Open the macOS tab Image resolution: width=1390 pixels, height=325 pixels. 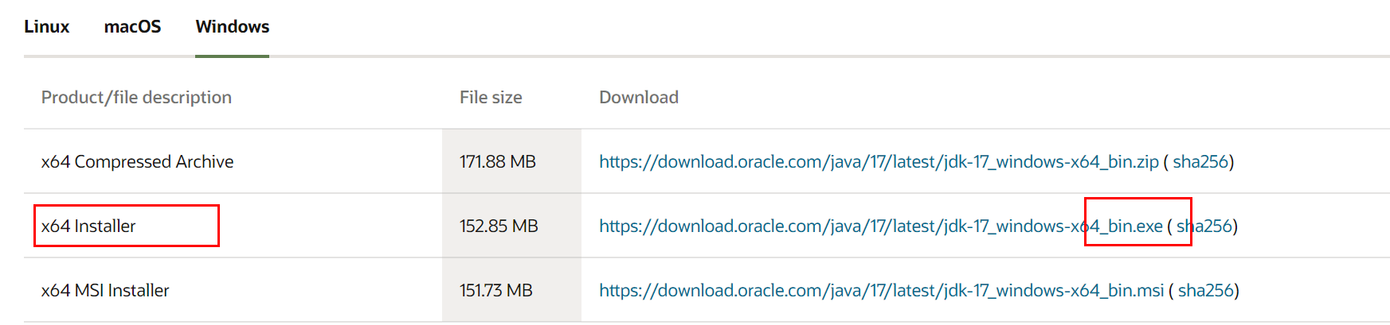pyautogui.click(x=132, y=27)
